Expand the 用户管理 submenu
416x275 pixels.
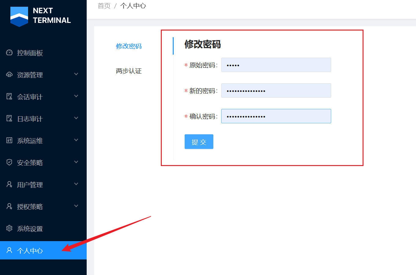(x=76, y=184)
